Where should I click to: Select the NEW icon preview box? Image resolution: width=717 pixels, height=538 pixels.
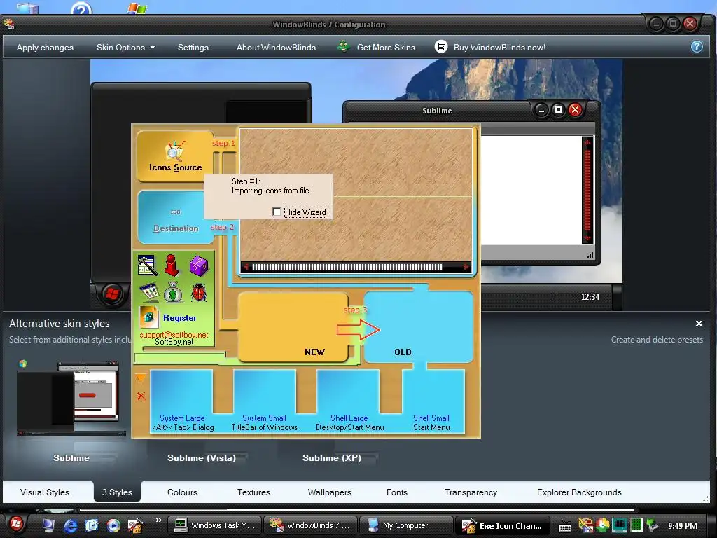[x=293, y=327]
